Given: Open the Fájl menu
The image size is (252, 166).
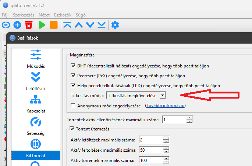Looking at the screenshot, I should tap(5, 15).
